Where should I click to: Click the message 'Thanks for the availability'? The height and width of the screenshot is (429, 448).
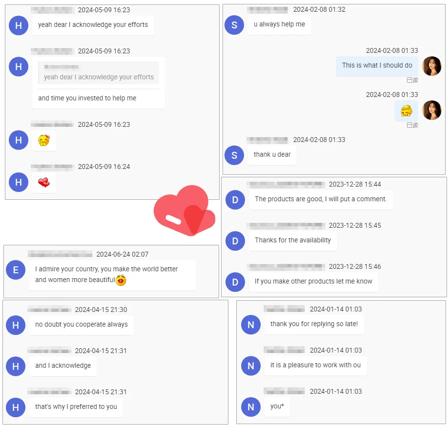tap(293, 240)
